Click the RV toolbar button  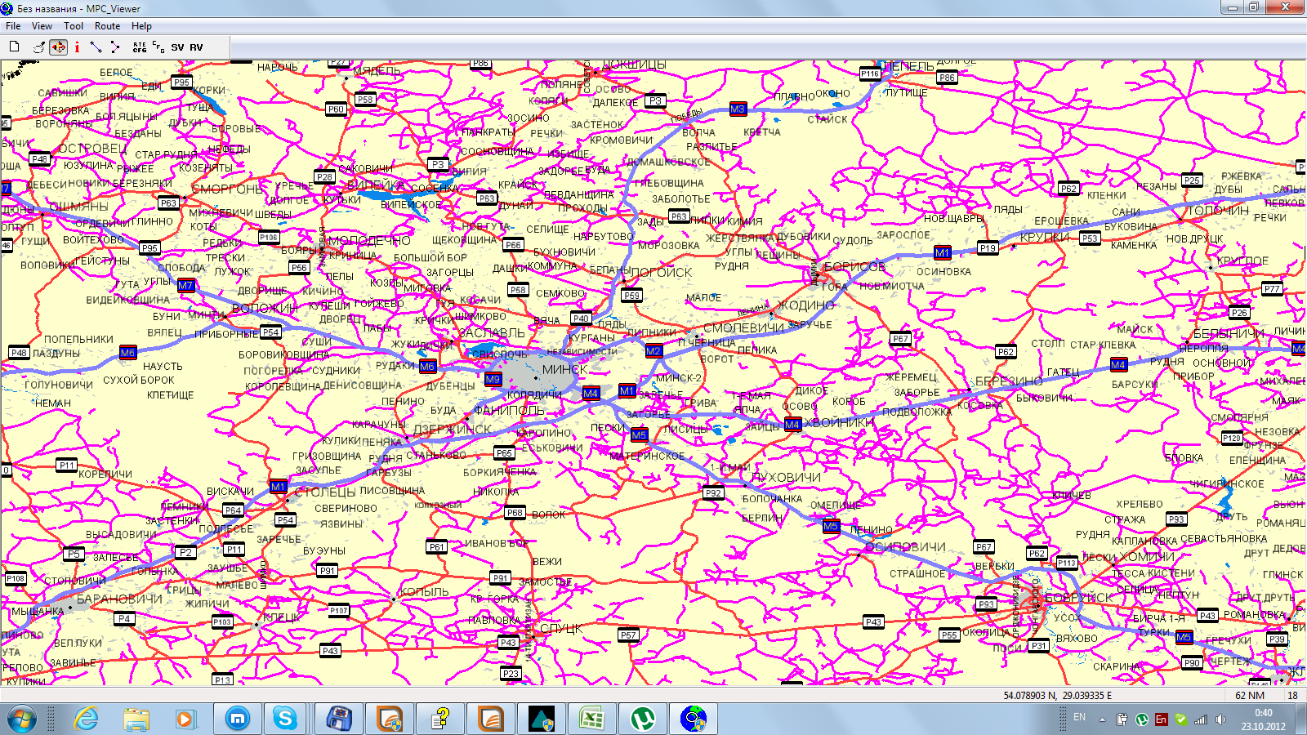196,47
